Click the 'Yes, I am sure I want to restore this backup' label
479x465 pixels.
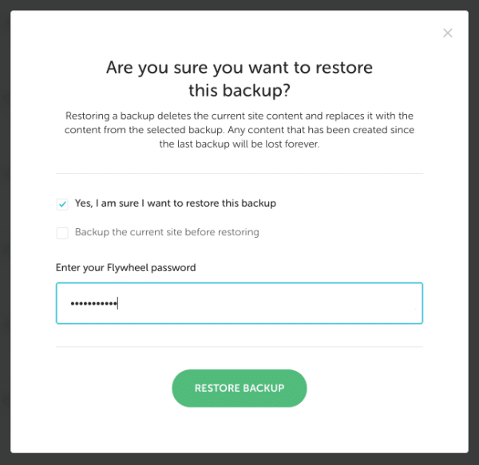[x=175, y=203]
